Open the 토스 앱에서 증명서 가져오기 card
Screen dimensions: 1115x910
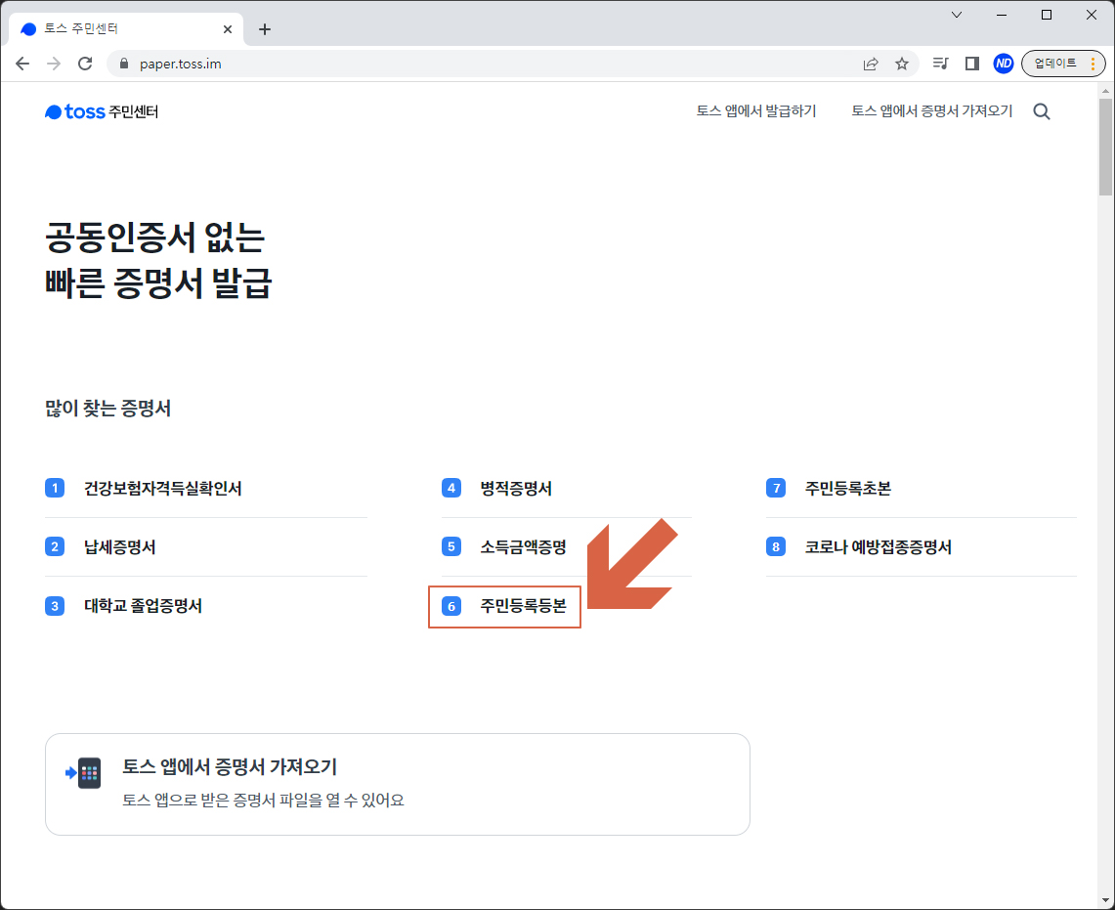pos(398,784)
